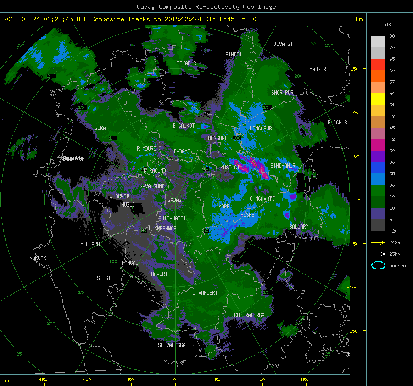Click the CHITRADURGA city label
413x386 pixels.
click(249, 315)
